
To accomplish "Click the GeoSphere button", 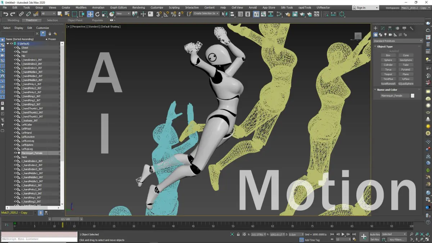I will point(406,60).
